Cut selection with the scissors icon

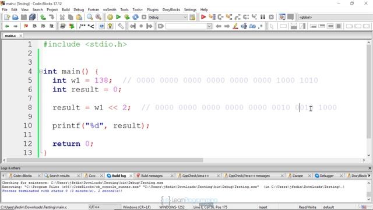point(62,17)
